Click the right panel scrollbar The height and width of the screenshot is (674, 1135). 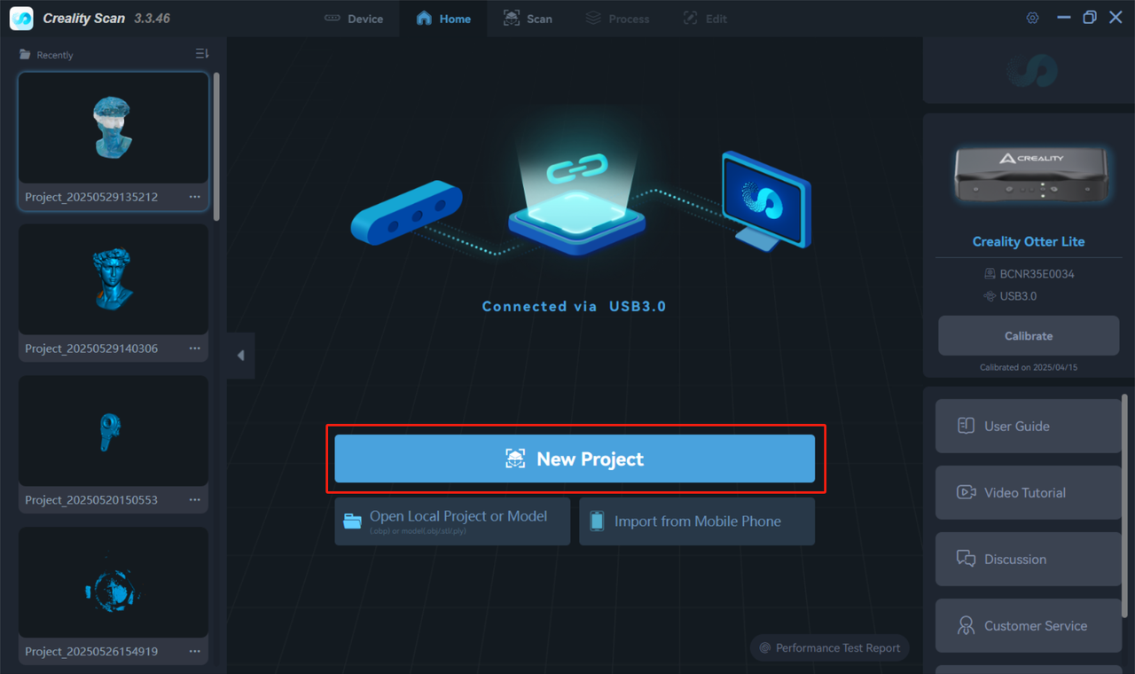(x=1125, y=506)
